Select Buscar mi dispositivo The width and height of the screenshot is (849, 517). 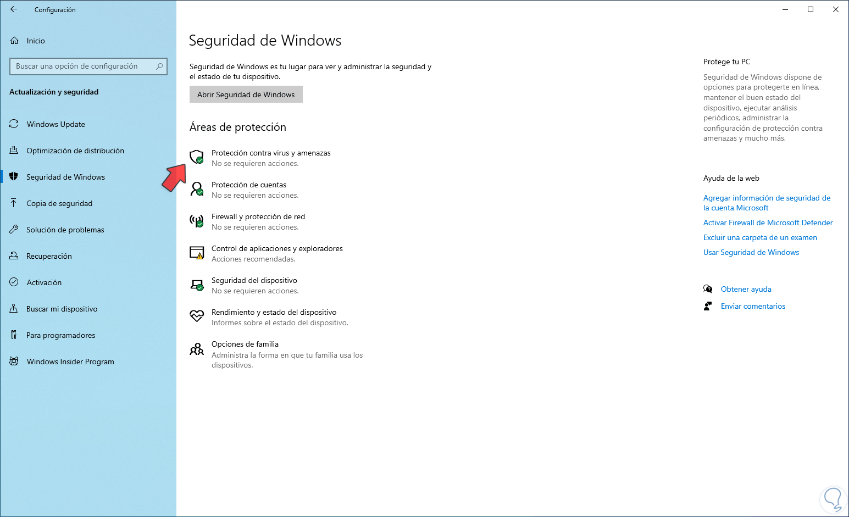point(62,309)
